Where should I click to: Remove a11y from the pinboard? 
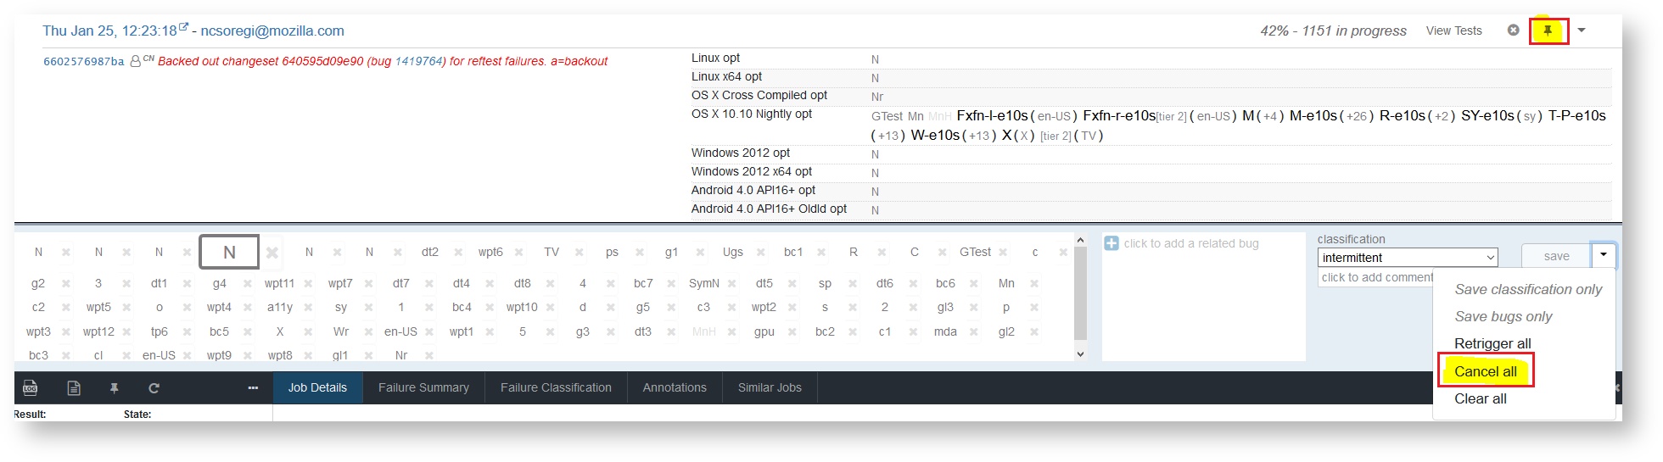coord(308,308)
